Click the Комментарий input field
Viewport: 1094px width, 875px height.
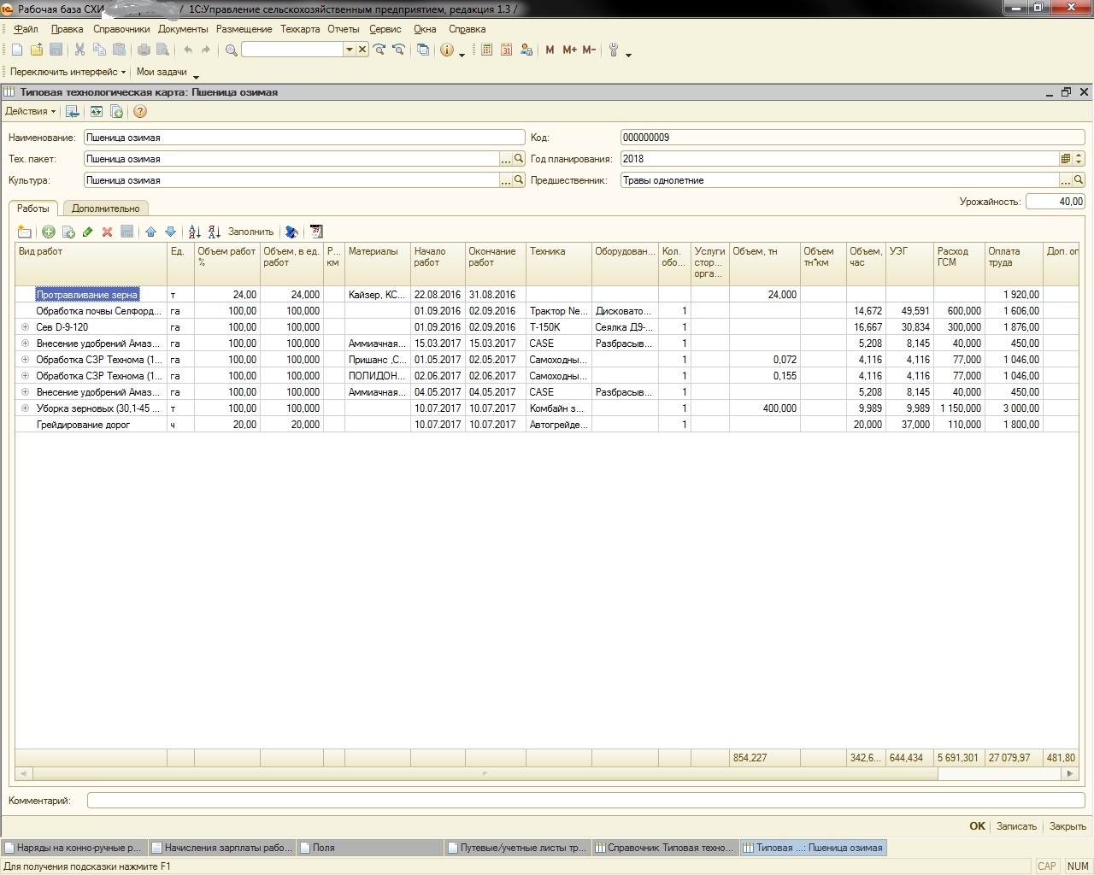coord(585,801)
